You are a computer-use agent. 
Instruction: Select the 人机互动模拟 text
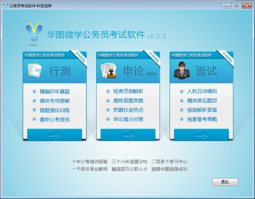tap(202, 91)
